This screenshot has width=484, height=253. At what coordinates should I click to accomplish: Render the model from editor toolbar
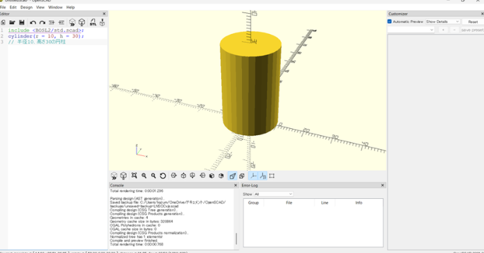82,22
